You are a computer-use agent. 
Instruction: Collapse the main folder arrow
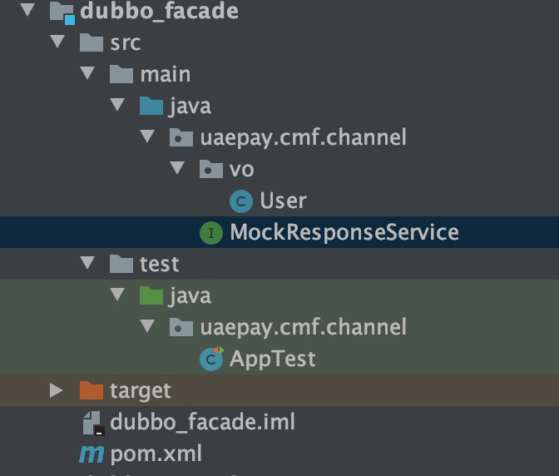click(87, 74)
